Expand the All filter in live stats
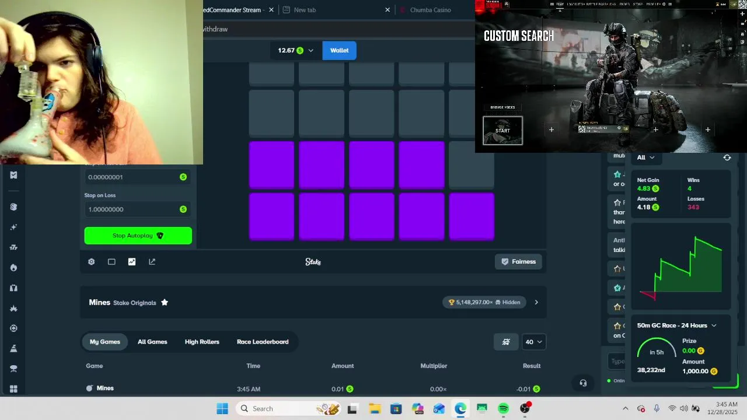Screen dimensions: 747x420 645,157
